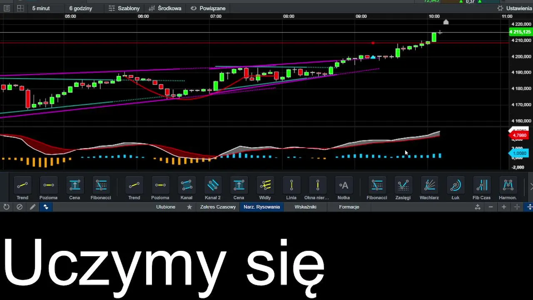Toggle the favorites star icon
The width and height of the screenshot is (533, 300).
(189, 207)
